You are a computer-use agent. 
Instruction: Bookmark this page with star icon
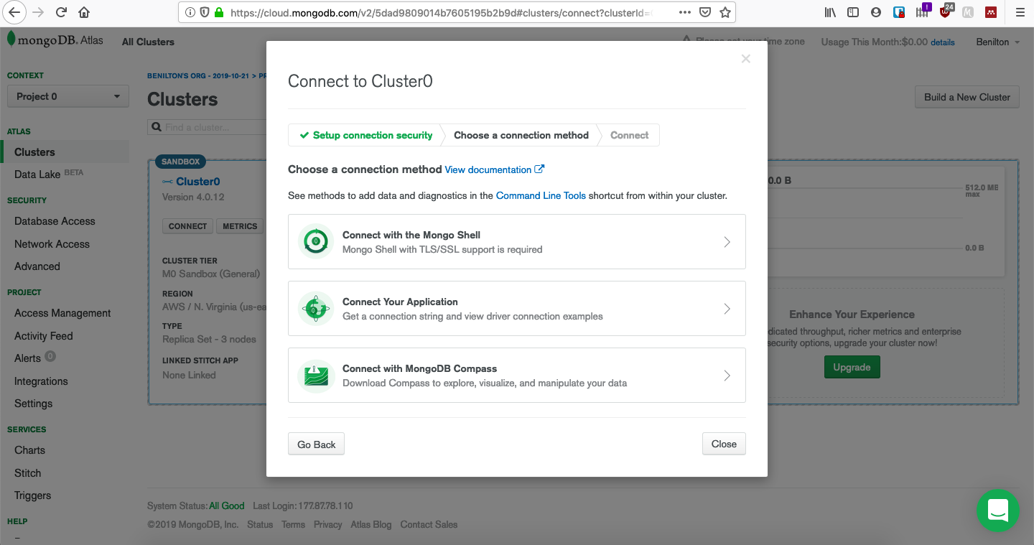[x=725, y=12]
